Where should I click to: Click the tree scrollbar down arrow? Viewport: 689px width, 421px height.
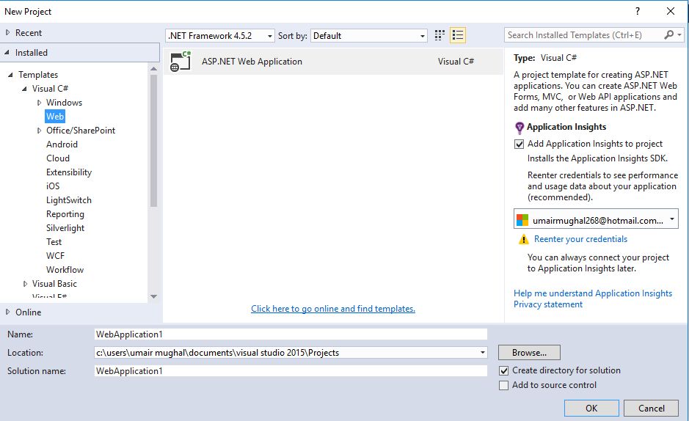click(153, 297)
